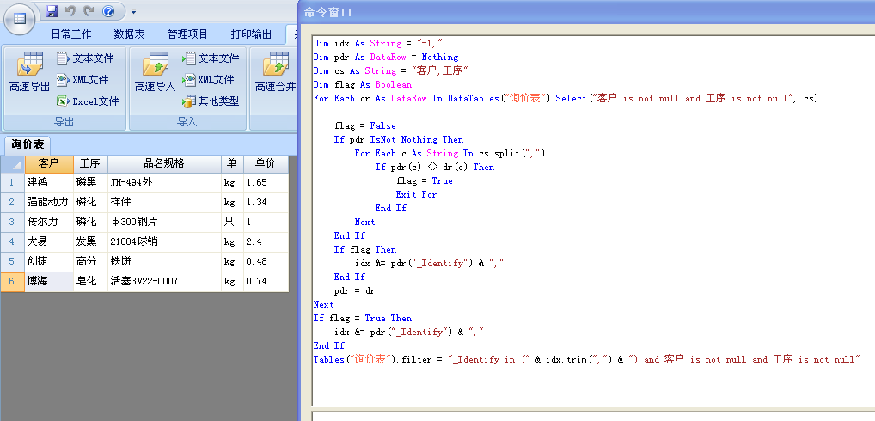Viewport: 875px width, 421px height.
Task: Select row 3 header in the table
Action: [x=12, y=222]
